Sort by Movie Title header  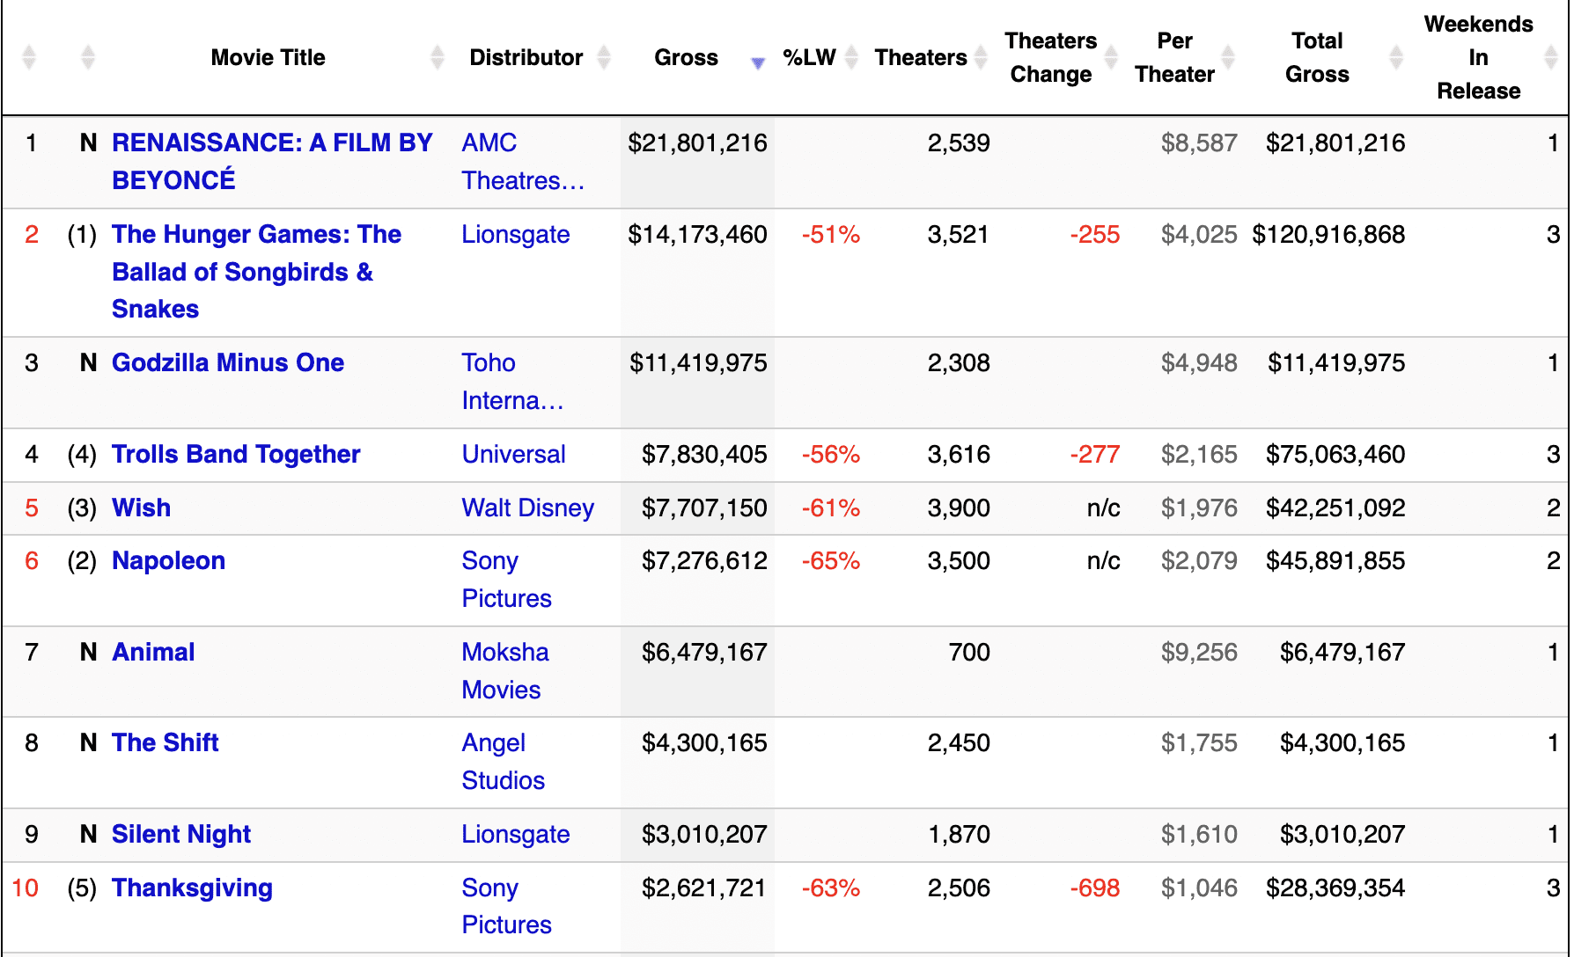click(x=268, y=58)
